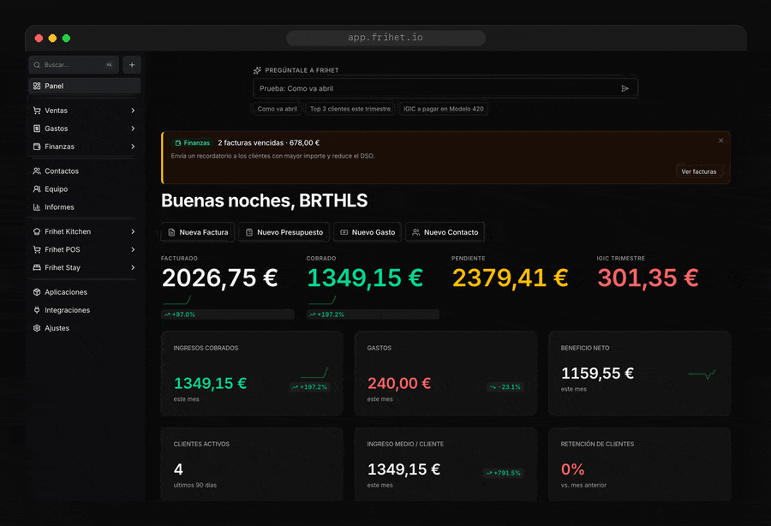Screen dimensions: 771x526
Task: Go to the Equipo section
Action: (x=85, y=188)
